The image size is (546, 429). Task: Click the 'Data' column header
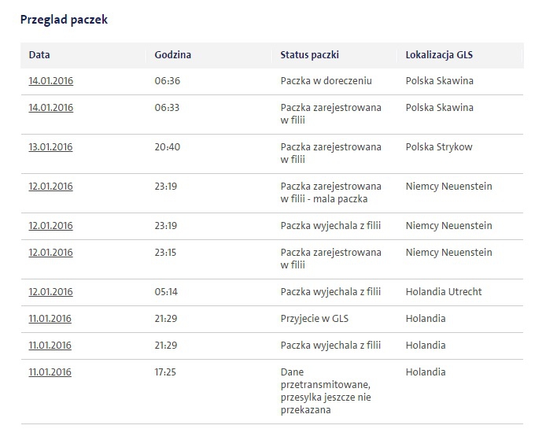39,55
